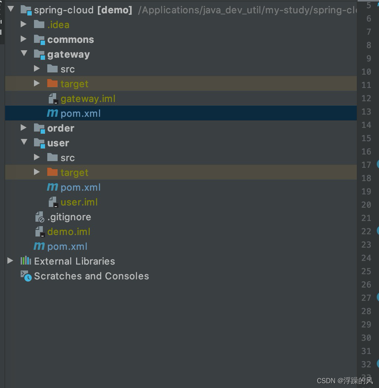Click the .gitignore file icon

coord(40,217)
